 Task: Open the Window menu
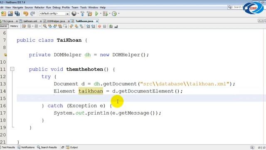[x=93, y=7]
